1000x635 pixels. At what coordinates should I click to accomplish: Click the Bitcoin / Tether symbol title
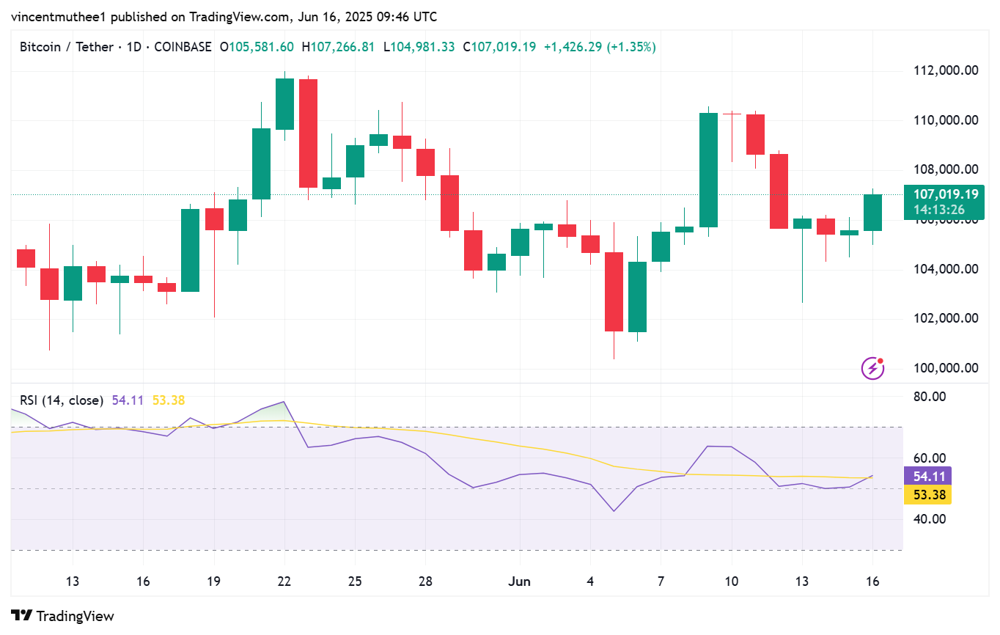66,47
